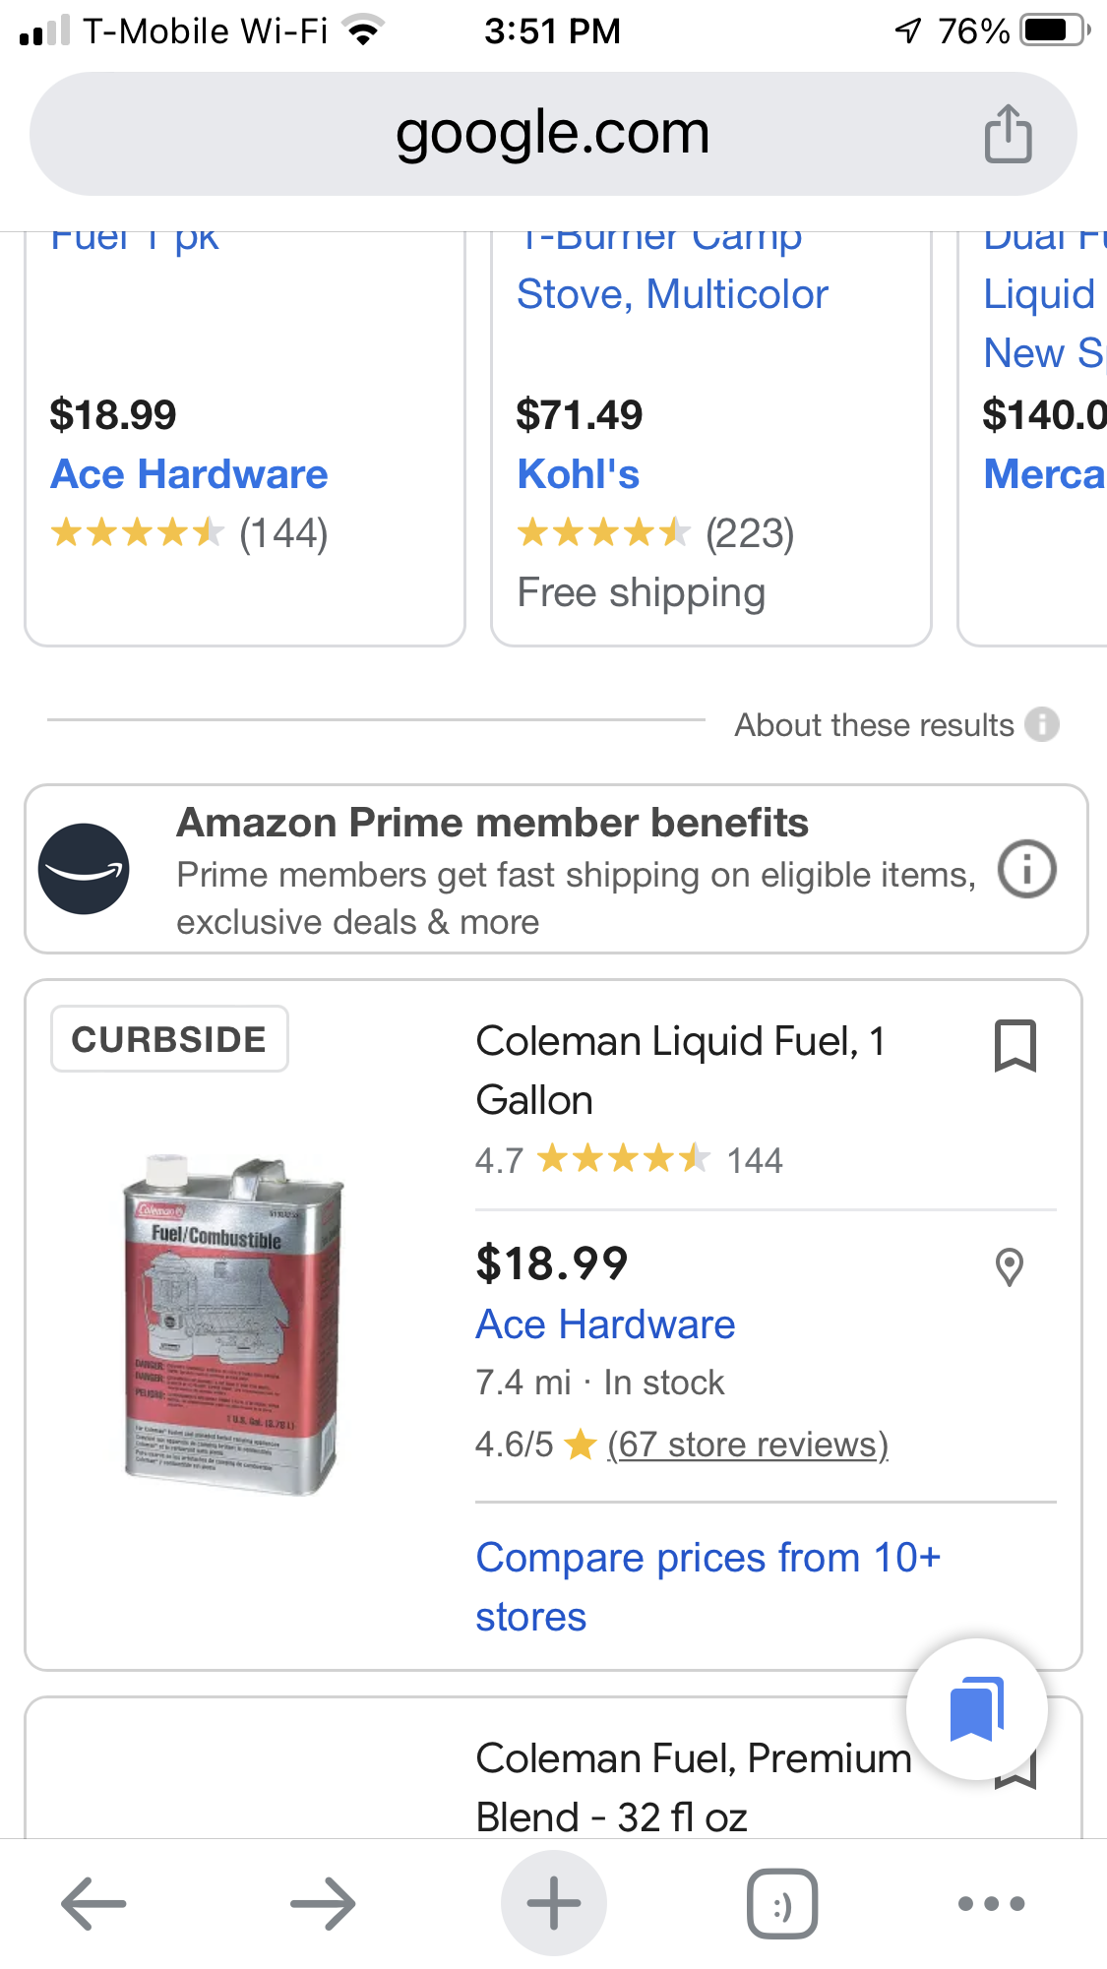Open Kohl's seller link in carousel
The height and width of the screenshot is (1969, 1107).
click(579, 474)
